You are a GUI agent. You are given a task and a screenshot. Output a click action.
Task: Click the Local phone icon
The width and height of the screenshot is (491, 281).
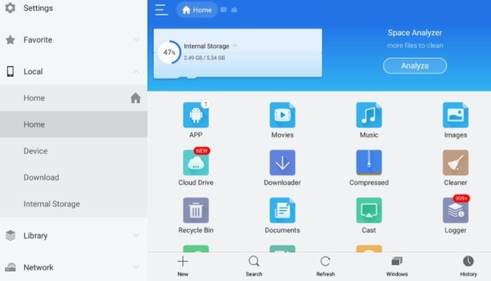[x=10, y=71]
